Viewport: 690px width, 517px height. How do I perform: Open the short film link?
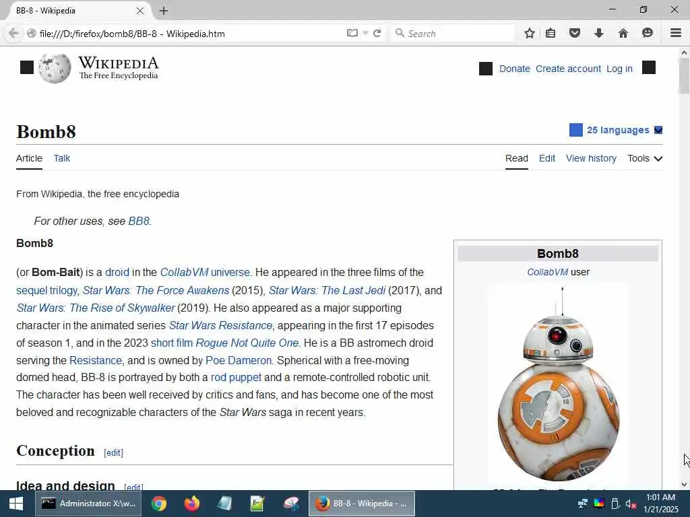(x=172, y=343)
